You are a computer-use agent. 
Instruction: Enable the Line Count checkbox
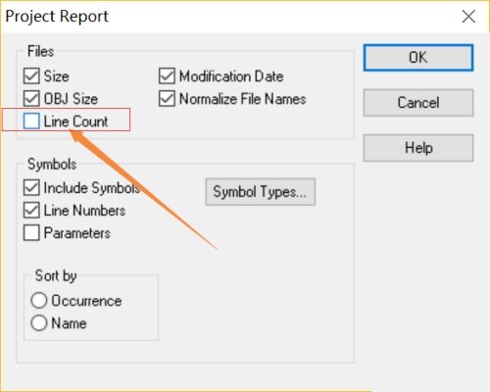point(31,122)
